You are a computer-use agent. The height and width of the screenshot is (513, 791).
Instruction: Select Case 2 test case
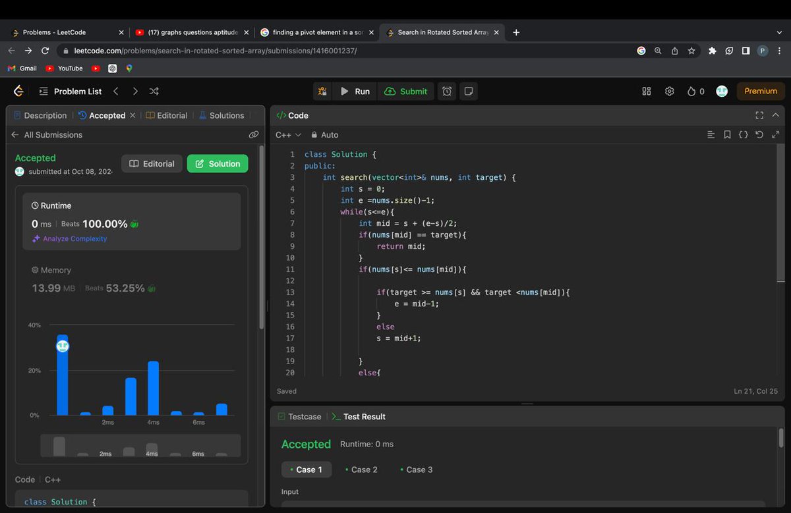tap(361, 470)
